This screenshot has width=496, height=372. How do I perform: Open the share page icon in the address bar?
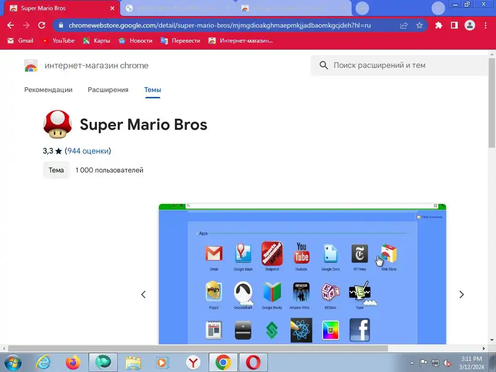pyautogui.click(x=404, y=25)
